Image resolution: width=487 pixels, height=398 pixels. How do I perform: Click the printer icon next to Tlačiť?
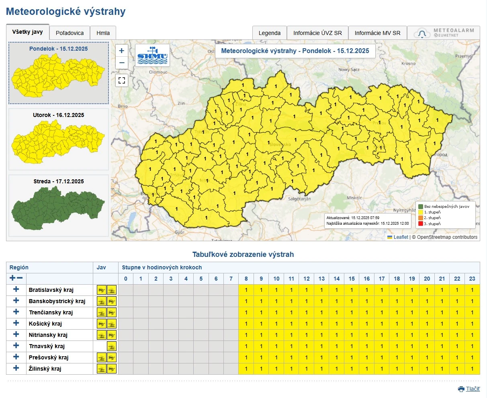(x=461, y=389)
